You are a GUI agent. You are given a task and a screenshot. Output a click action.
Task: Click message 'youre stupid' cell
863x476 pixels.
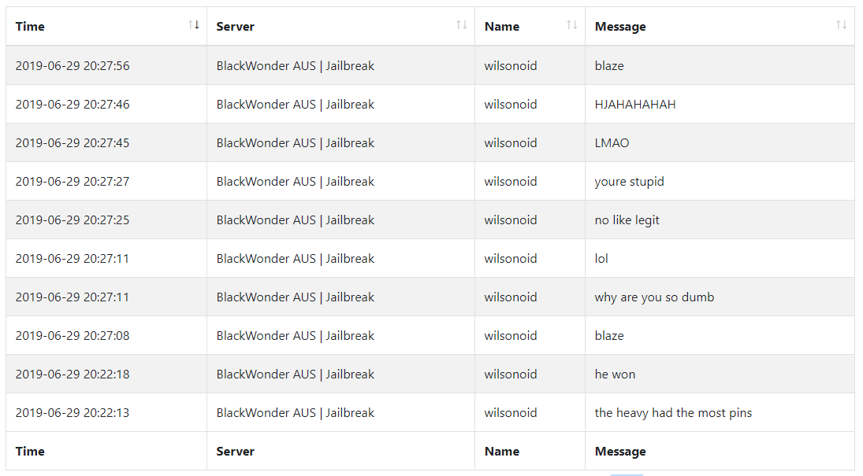(720, 182)
